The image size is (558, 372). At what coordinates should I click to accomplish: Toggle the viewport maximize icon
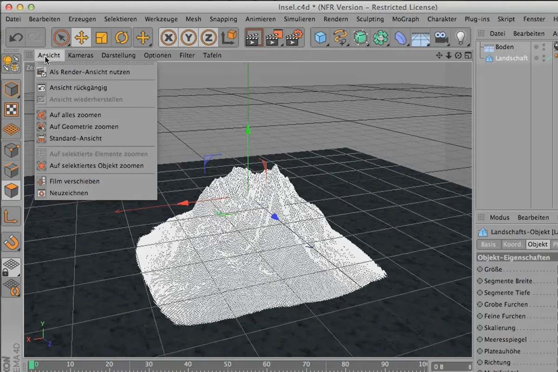[x=467, y=55]
